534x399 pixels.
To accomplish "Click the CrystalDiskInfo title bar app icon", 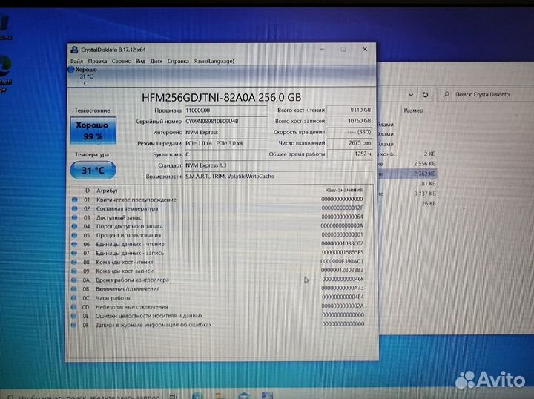I will pos(74,50).
